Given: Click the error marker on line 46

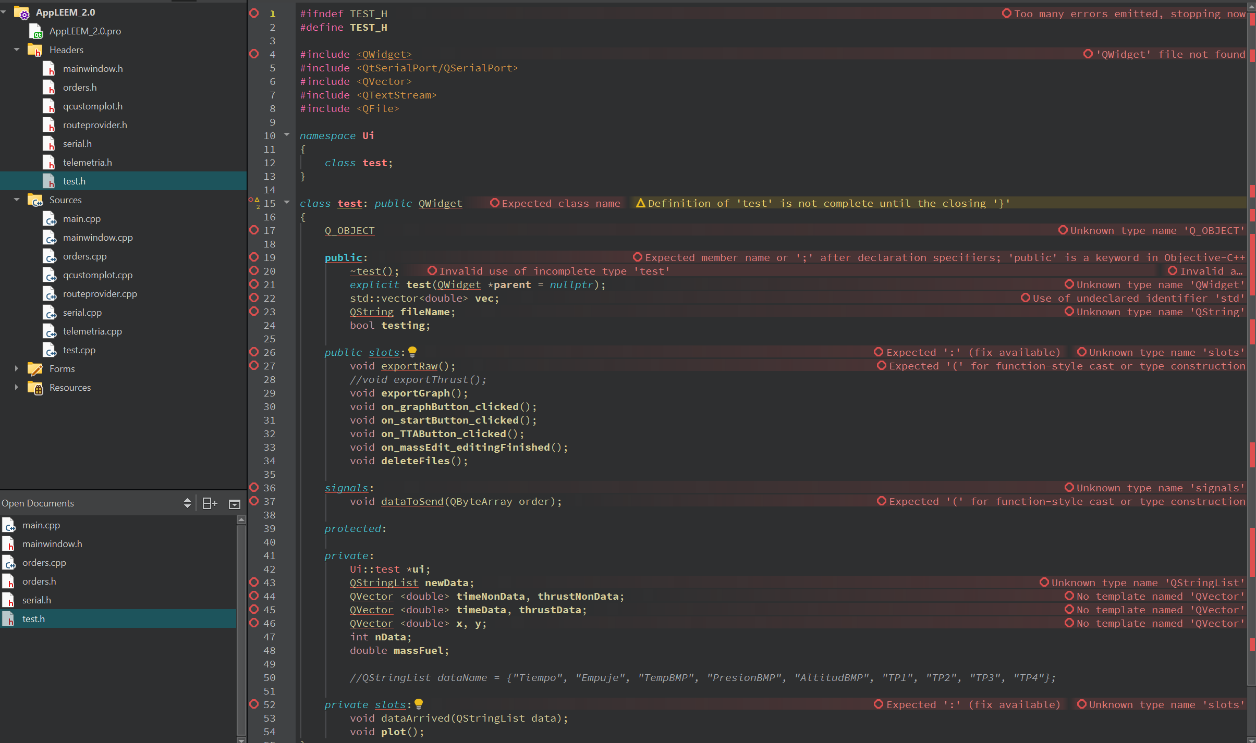Looking at the screenshot, I should tap(254, 623).
